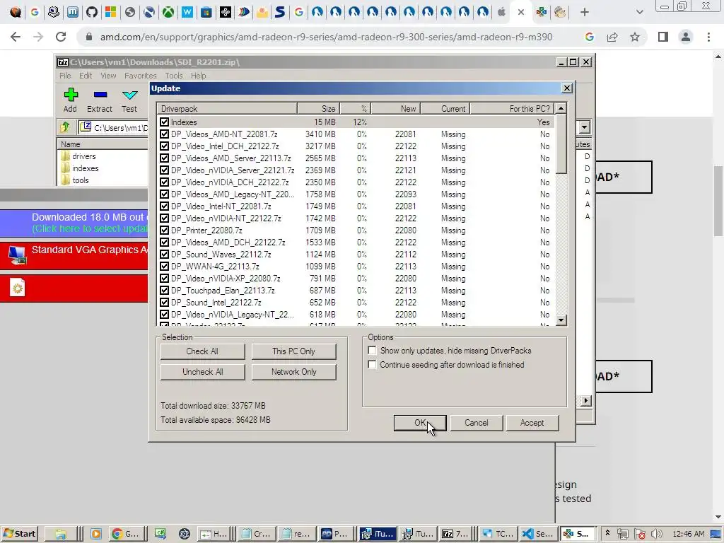Open a new browser tab
724x543 pixels.
585,13
